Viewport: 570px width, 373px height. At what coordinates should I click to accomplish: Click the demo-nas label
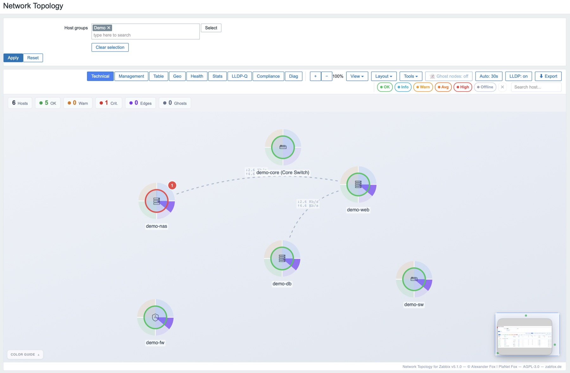tap(156, 226)
